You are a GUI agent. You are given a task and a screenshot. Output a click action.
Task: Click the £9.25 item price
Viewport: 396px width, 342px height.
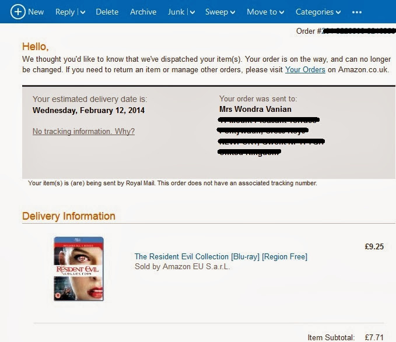[374, 246]
